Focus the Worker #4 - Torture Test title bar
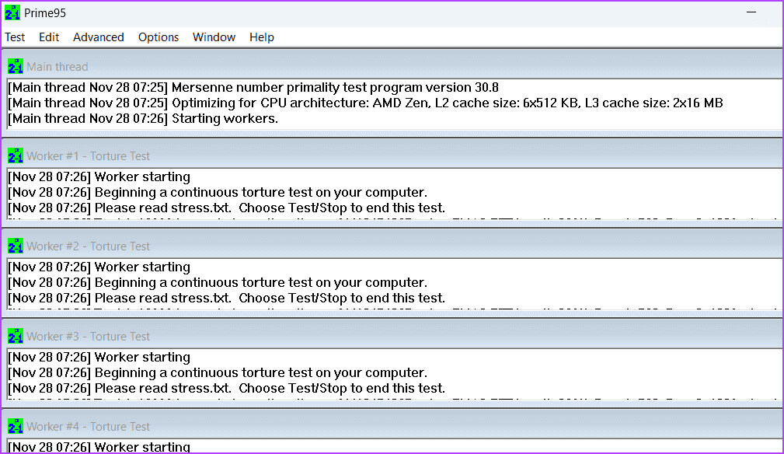Viewport: 784px width, 454px height. coord(389,427)
